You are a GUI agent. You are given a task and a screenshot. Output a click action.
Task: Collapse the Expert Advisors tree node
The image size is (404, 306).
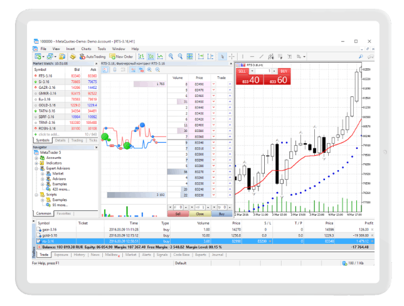pos(36,168)
